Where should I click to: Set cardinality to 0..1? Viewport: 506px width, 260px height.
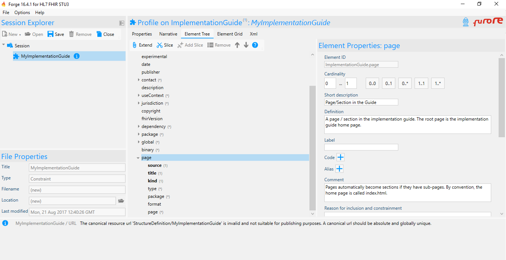389,83
